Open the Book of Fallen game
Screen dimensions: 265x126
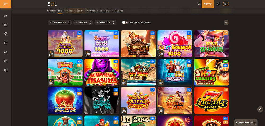point(175,101)
